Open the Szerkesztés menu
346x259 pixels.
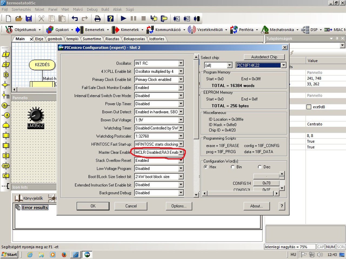coord(21,9)
